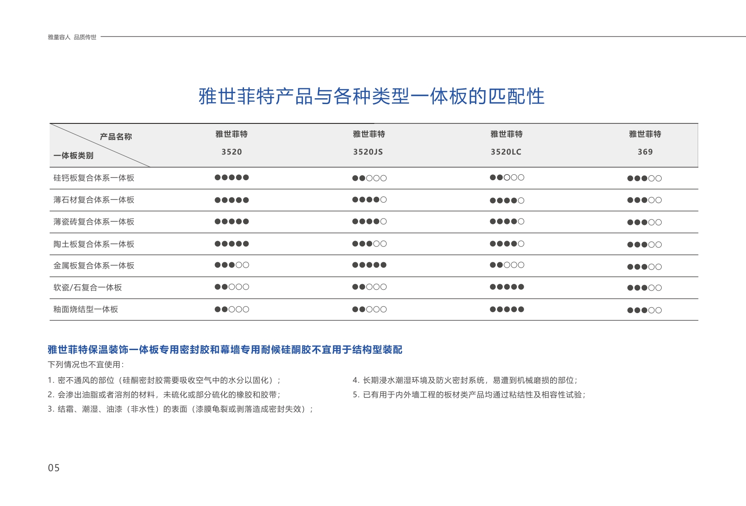Click the 369 rating dots for 釉面烧结型一体板
The width and height of the screenshot is (746, 506).
click(645, 310)
